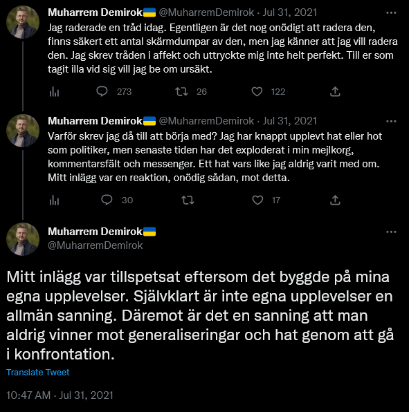
Task: Click first tweet's profile avatar
Action: [23, 22]
